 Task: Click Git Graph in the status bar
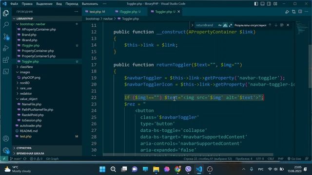52,159
